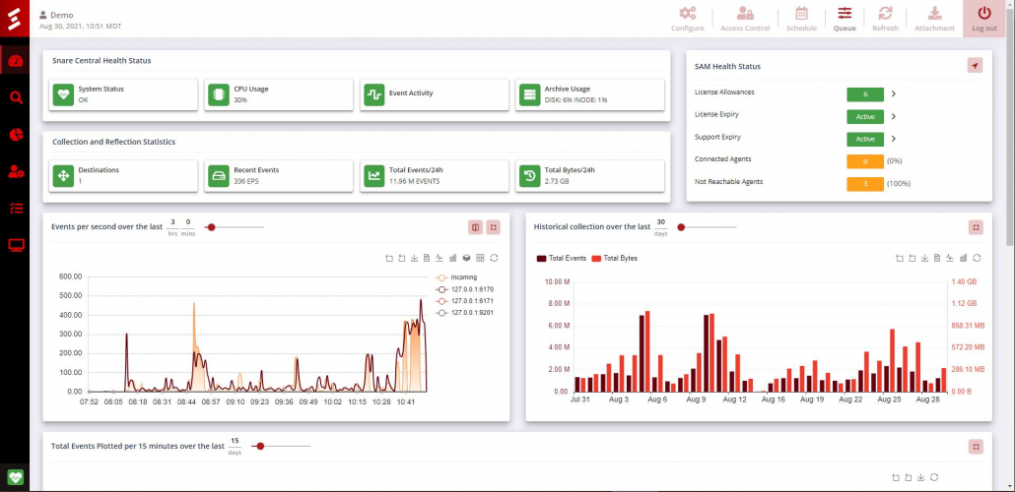Restore the Historical collection chart
Image resolution: width=1015 pixels, height=492 pixels.
tap(977, 258)
